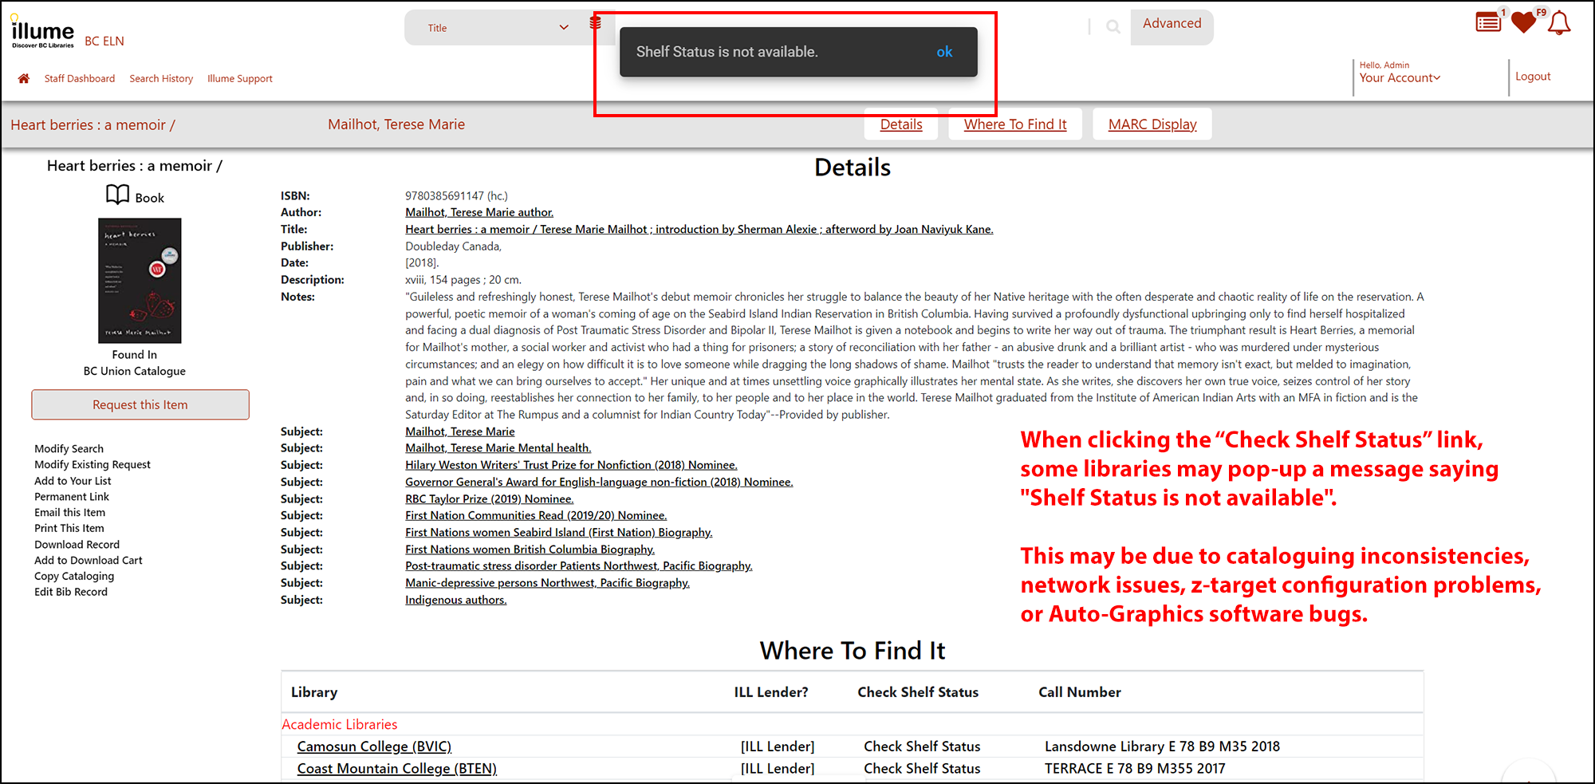Open the Search History menu item
The image size is (1595, 784).
[x=161, y=78]
